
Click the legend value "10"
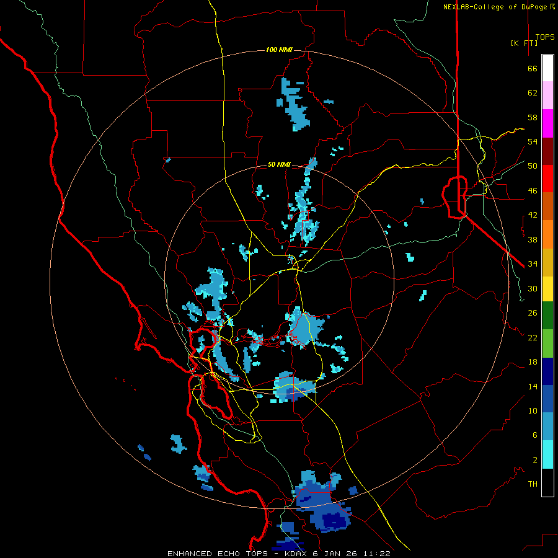click(x=533, y=410)
